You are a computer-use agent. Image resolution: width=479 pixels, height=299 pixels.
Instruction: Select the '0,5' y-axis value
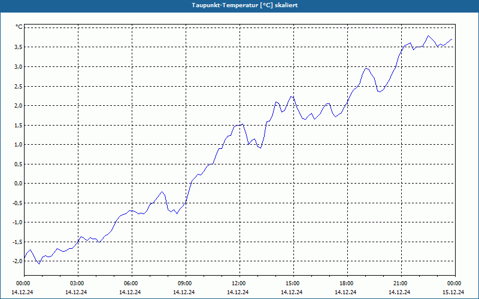tap(19, 164)
